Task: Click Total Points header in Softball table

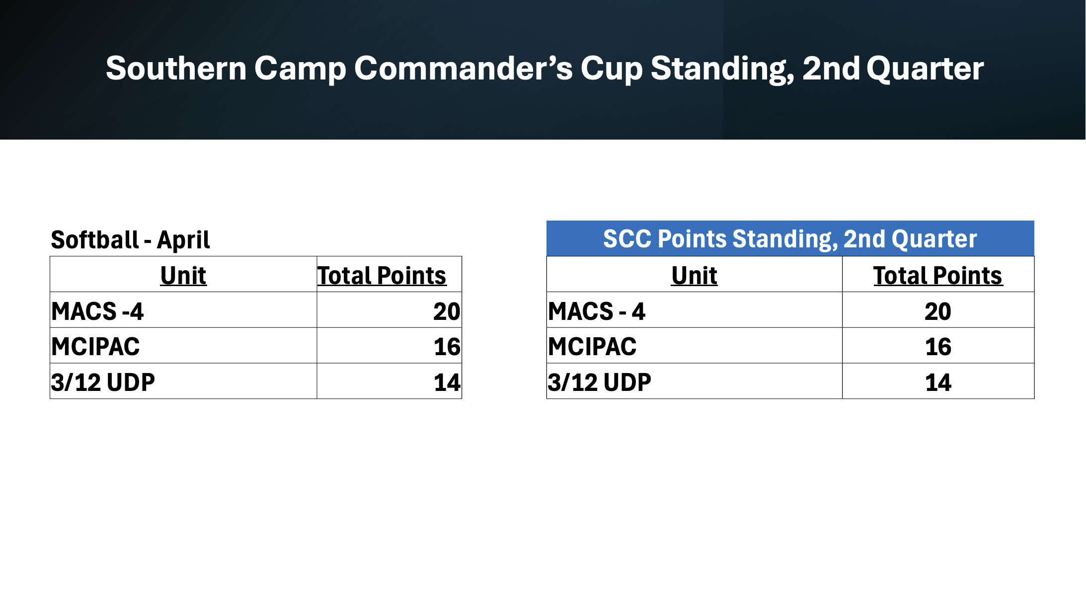Action: 389,274
